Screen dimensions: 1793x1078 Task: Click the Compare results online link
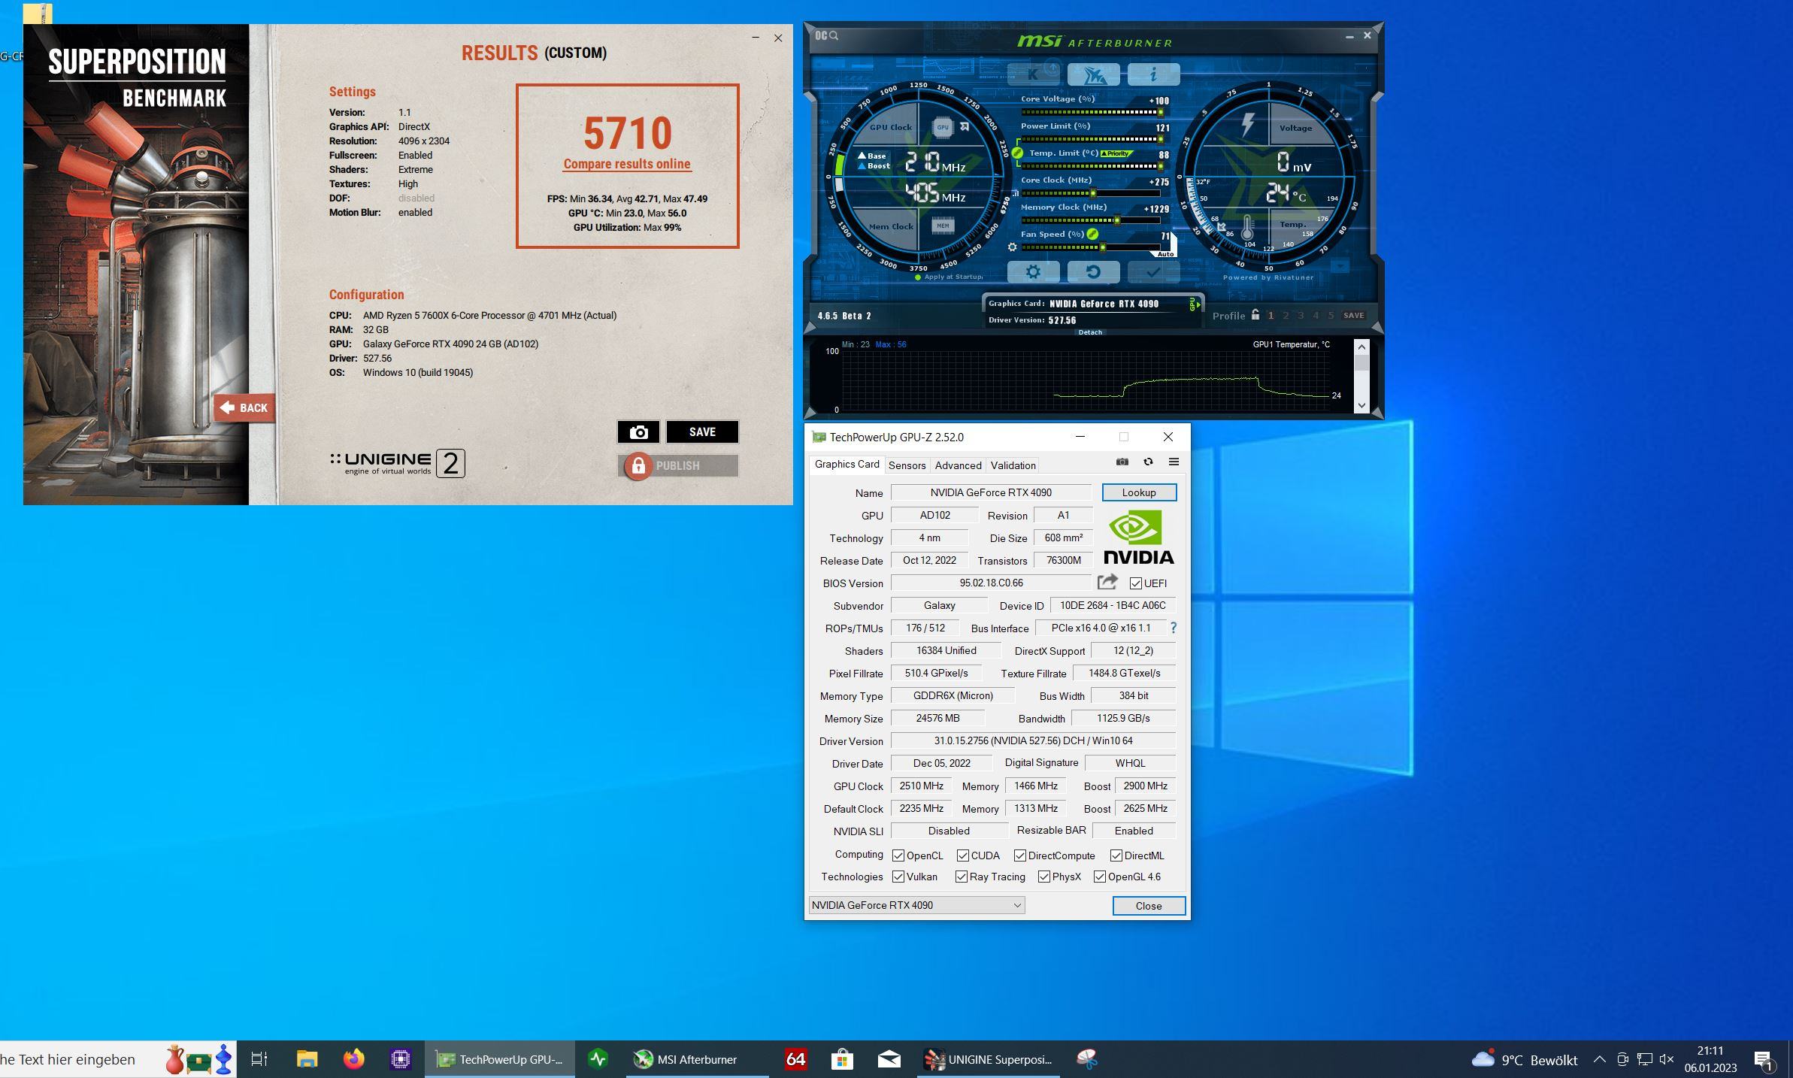coord(626,164)
